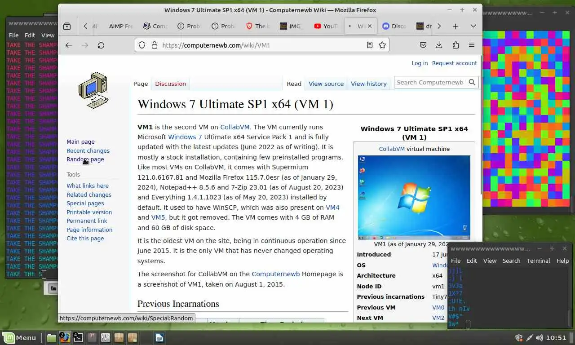Click the tab strip left arrow
This screenshot has height=345, width=575.
pyautogui.click(x=85, y=26)
